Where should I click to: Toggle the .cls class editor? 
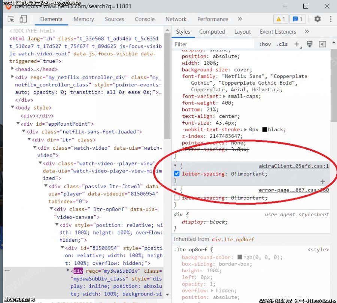(282, 44)
